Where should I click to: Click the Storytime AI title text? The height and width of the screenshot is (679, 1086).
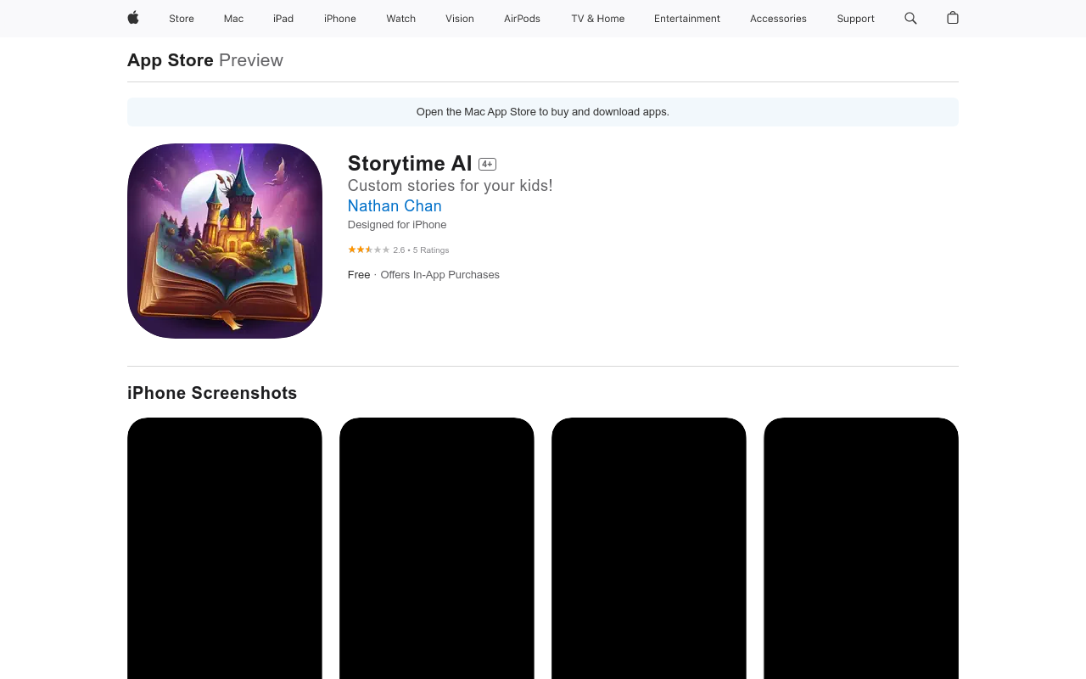click(410, 164)
